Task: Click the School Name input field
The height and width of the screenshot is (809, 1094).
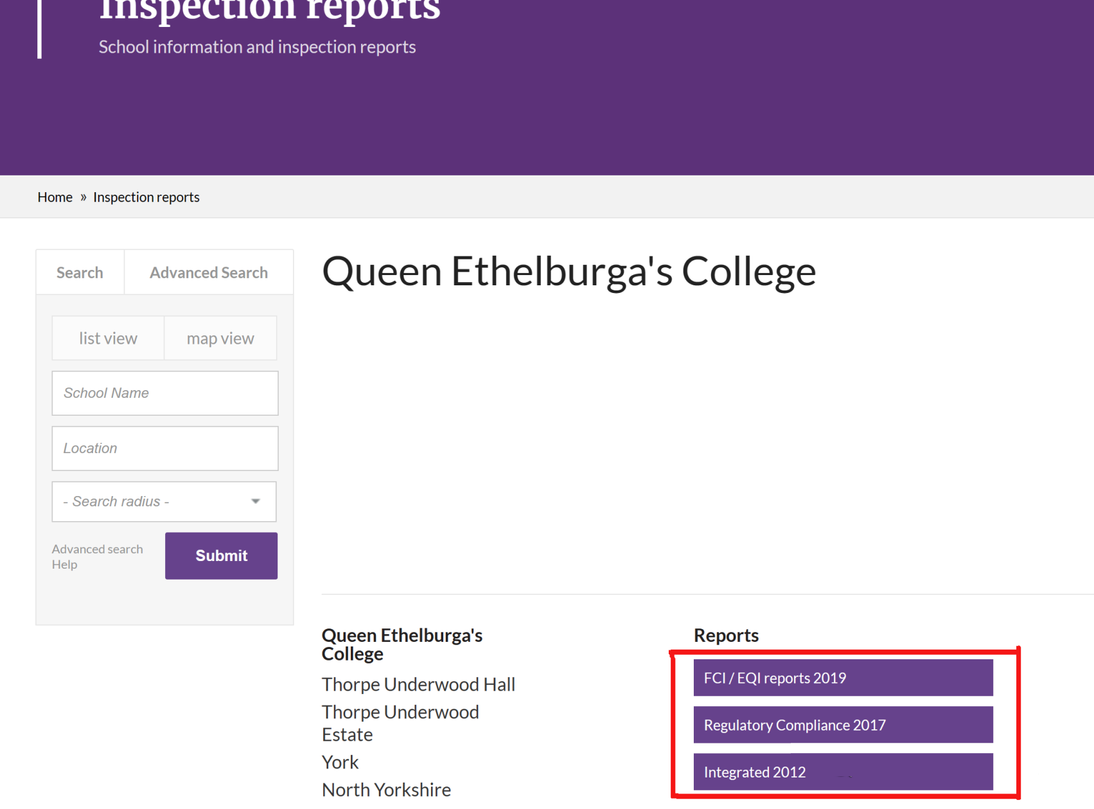Action: (165, 393)
